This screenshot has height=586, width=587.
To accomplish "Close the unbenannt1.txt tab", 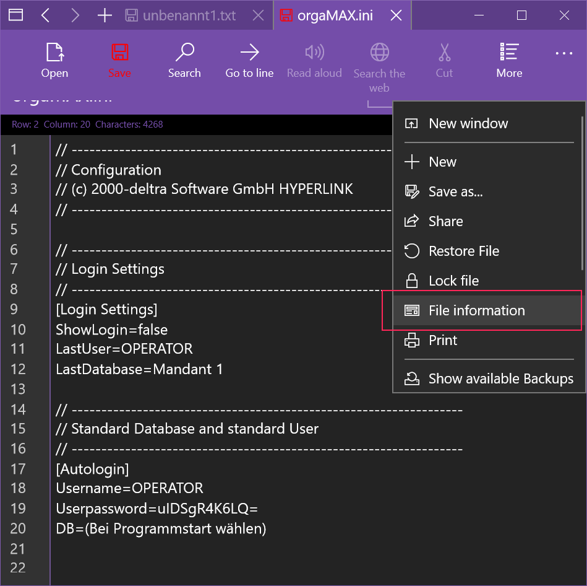I will point(259,15).
